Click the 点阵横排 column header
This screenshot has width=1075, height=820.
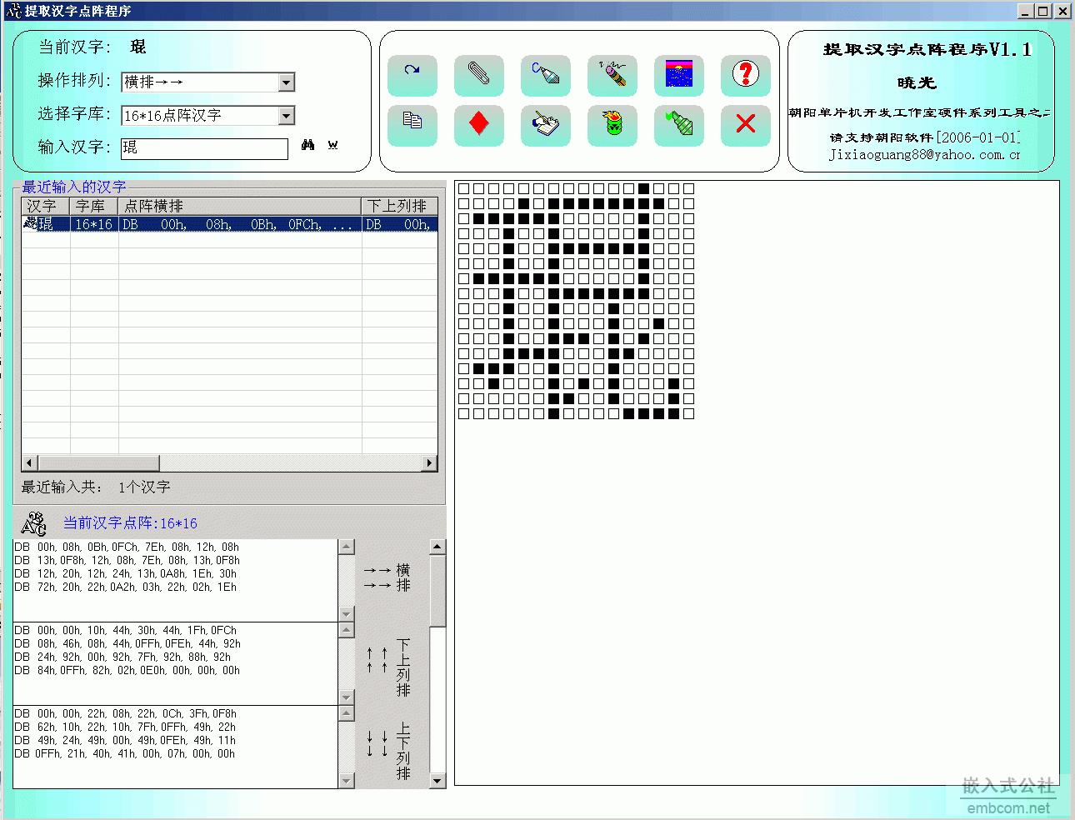tap(240, 206)
